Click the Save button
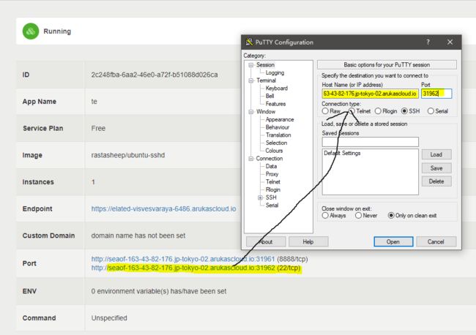 [436, 168]
